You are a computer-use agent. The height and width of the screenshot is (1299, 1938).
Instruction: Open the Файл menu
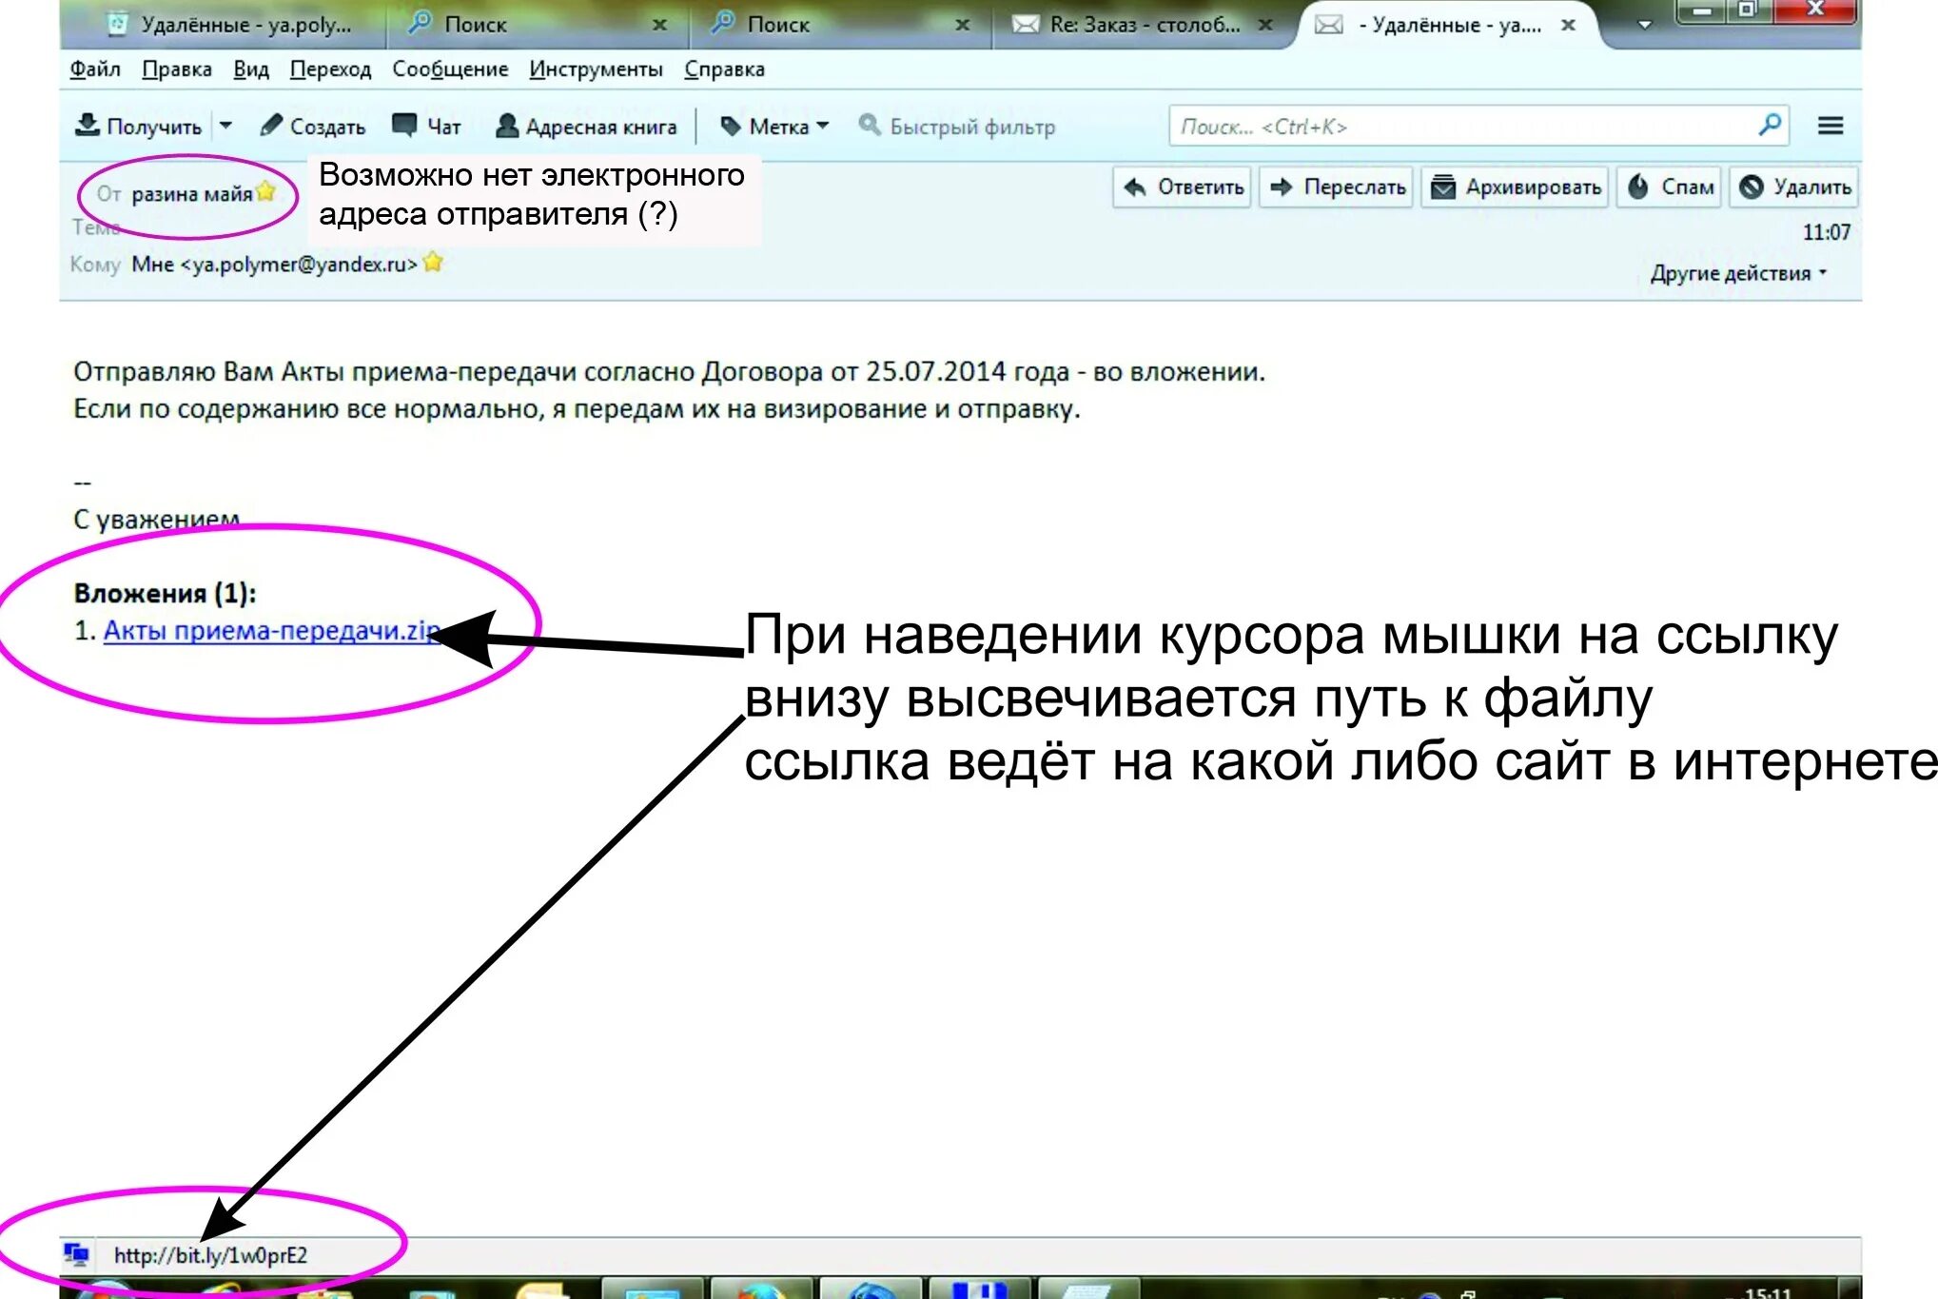pos(95,69)
